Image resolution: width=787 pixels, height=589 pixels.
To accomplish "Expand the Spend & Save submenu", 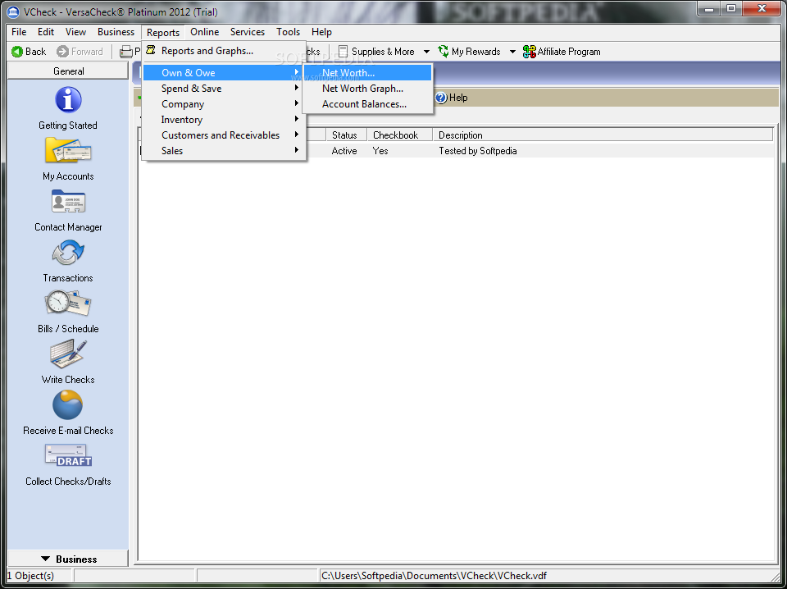I will click(x=225, y=89).
